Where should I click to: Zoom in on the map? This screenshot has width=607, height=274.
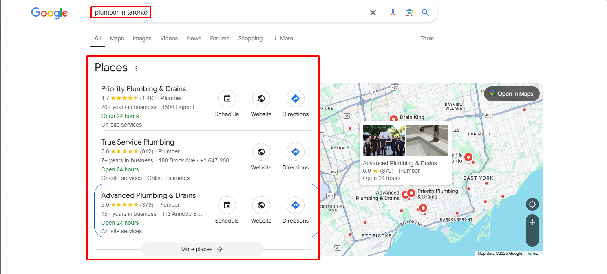click(x=532, y=222)
